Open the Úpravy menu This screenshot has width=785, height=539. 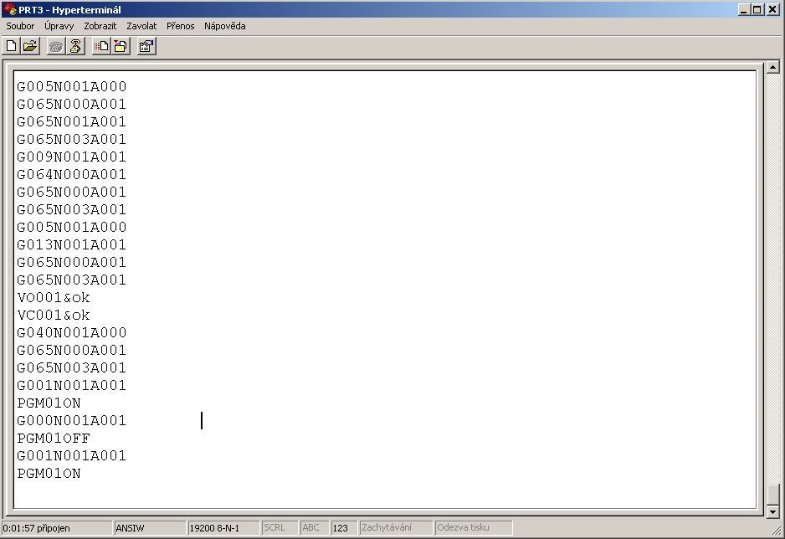[x=59, y=26]
